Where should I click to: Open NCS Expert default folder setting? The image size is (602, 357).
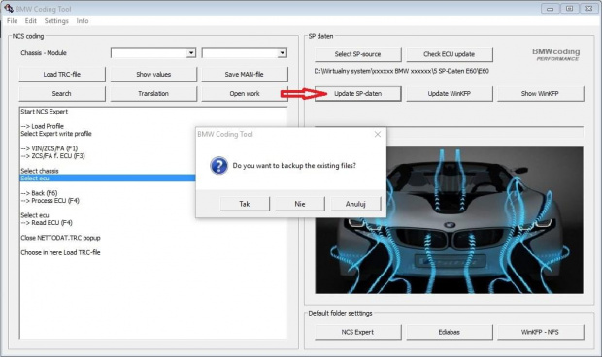coord(358,332)
